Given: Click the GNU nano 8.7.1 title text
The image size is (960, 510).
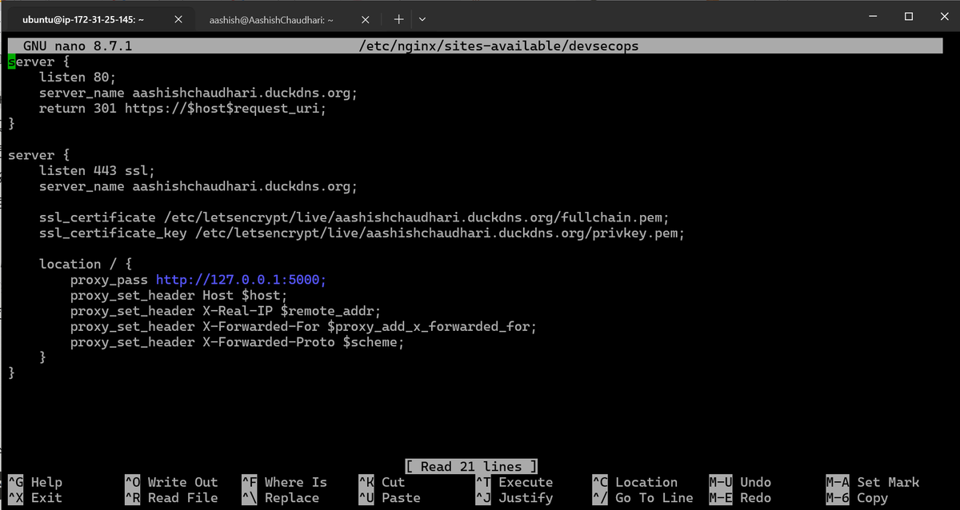Looking at the screenshot, I should (78, 46).
